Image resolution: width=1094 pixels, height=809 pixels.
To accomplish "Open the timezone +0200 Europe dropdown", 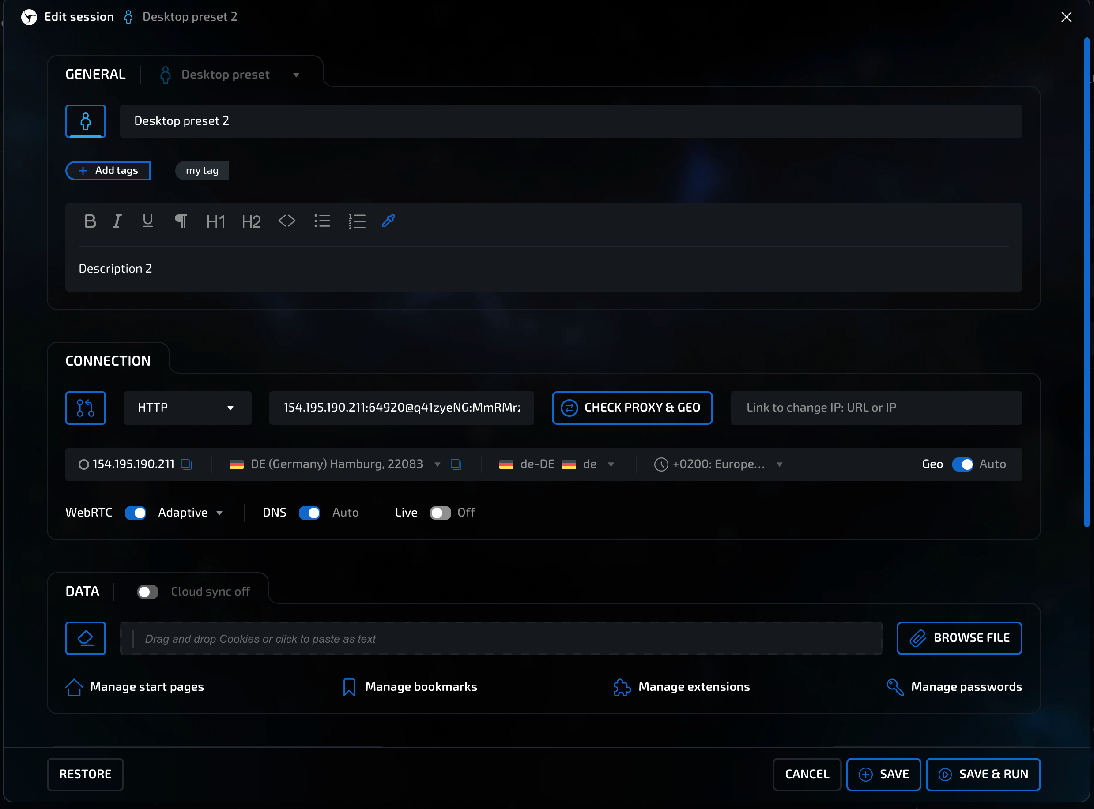I will click(x=719, y=464).
